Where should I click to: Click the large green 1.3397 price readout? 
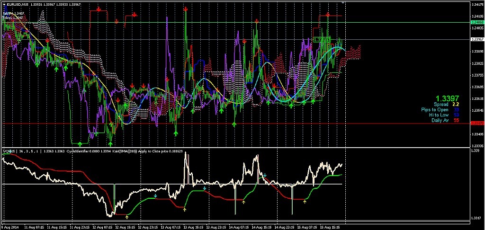pos(447,98)
